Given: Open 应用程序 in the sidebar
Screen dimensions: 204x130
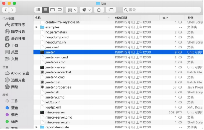Looking at the screenshot, I should (x=15, y=24).
